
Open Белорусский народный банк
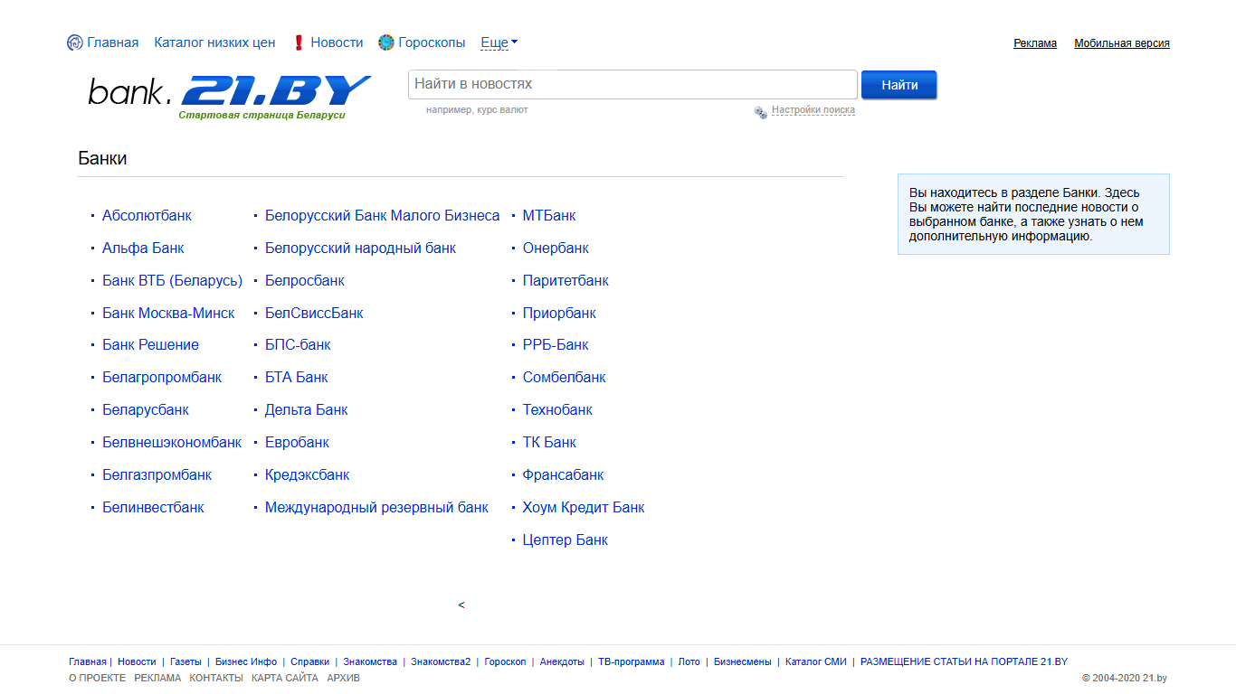coord(360,249)
